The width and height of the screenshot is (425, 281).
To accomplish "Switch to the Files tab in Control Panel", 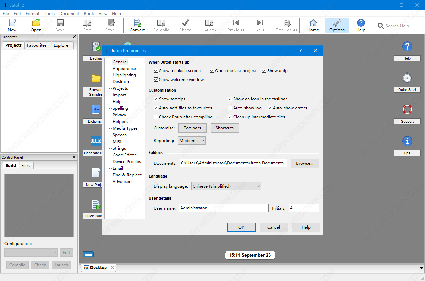I will [26, 165].
